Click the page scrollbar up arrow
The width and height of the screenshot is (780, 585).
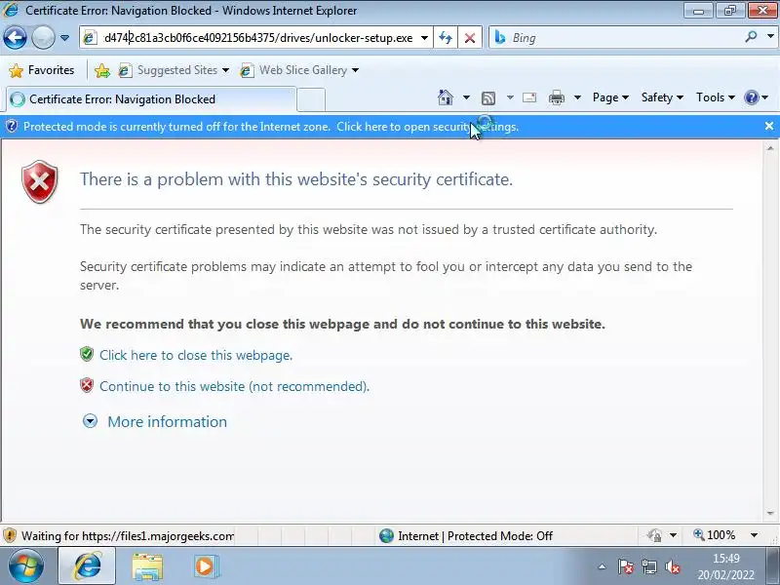click(x=770, y=148)
